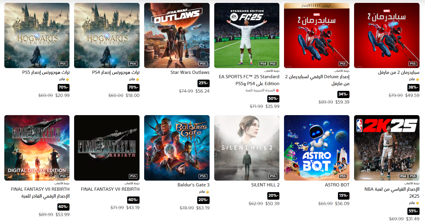Select the EA Sports FC 25 cover image
Screen dimensions: 425x223
click(x=247, y=35)
